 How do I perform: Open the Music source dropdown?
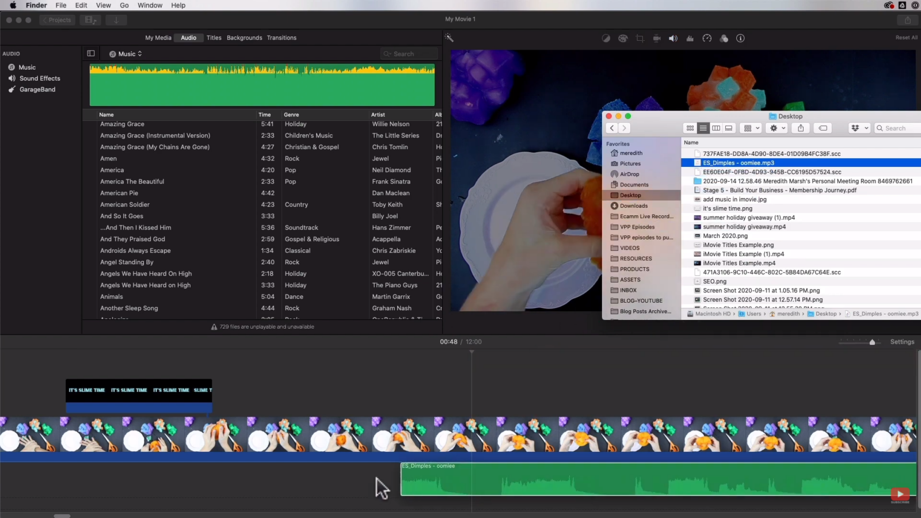point(124,53)
